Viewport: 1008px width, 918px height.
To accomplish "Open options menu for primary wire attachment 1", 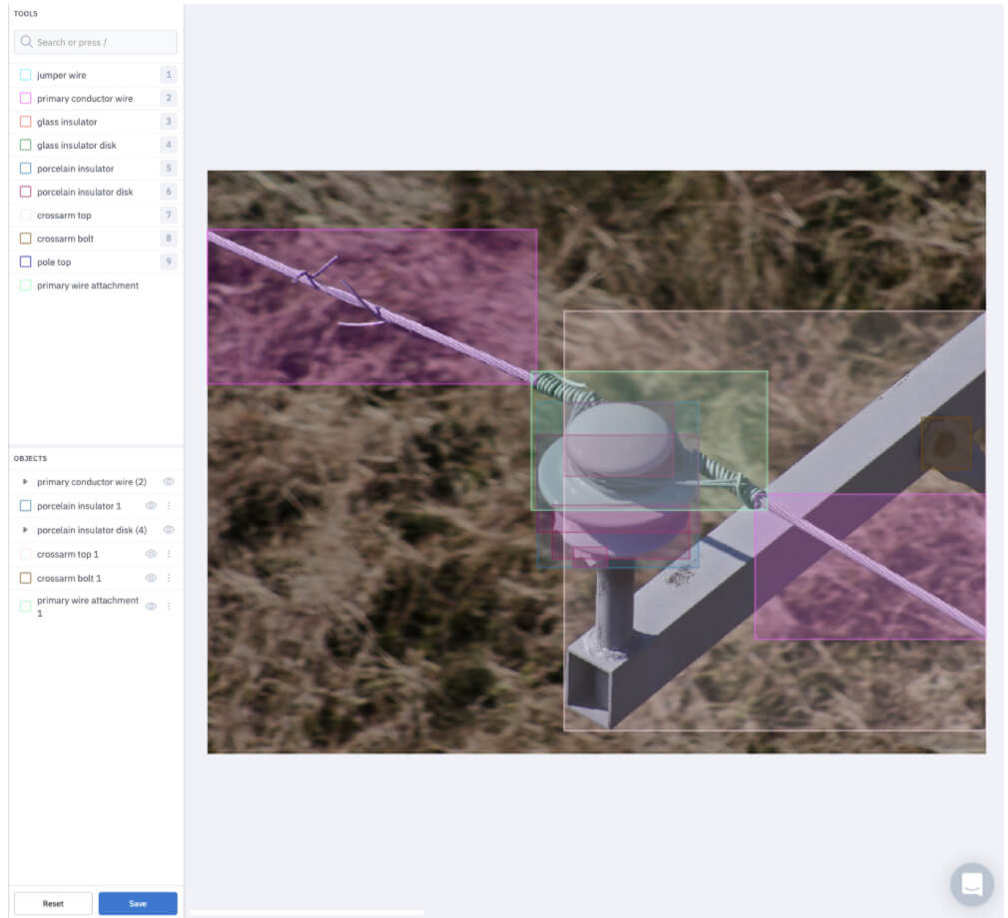I will pyautogui.click(x=169, y=606).
